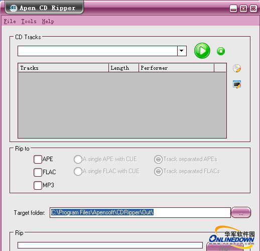Enable the APE checkbox
This screenshot has width=260, height=251.
(38, 159)
